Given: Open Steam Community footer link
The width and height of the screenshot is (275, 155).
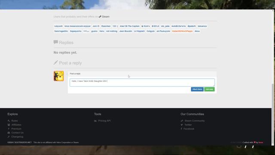Looking at the screenshot, I should (x=195, y=121).
